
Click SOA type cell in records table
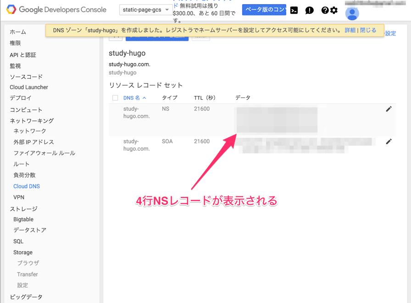(x=167, y=141)
